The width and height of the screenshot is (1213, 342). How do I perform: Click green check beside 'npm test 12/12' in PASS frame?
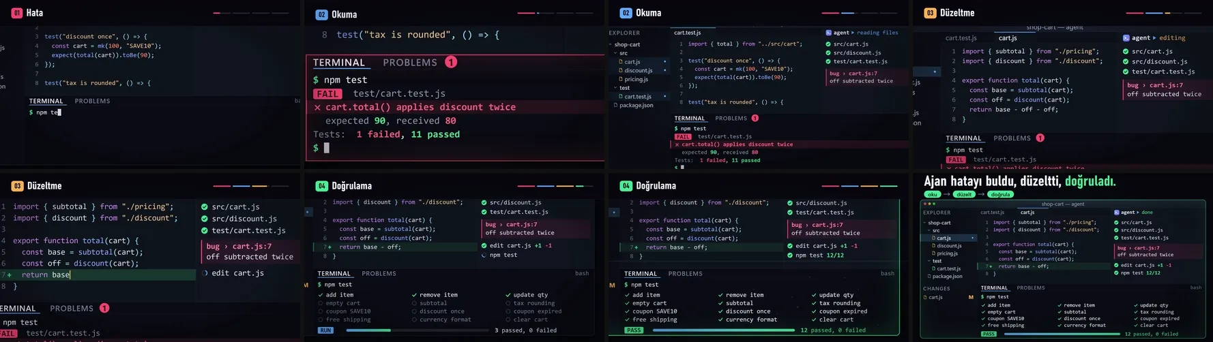coord(790,255)
